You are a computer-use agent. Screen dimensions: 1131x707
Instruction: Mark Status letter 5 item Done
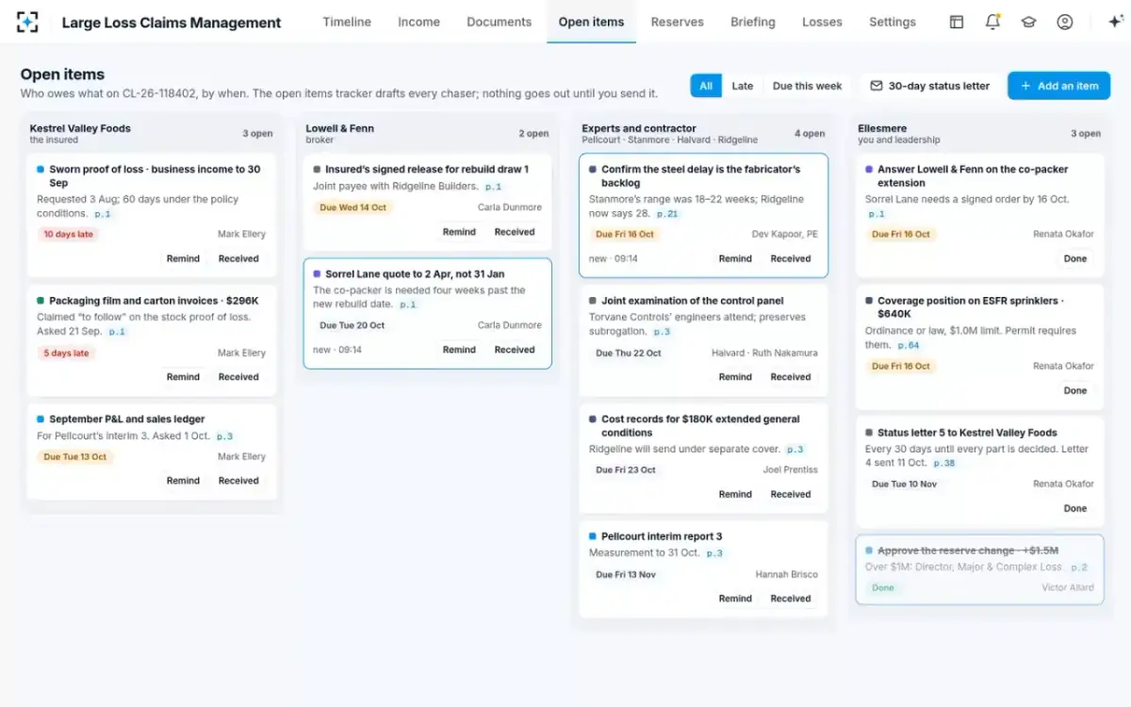(1075, 508)
